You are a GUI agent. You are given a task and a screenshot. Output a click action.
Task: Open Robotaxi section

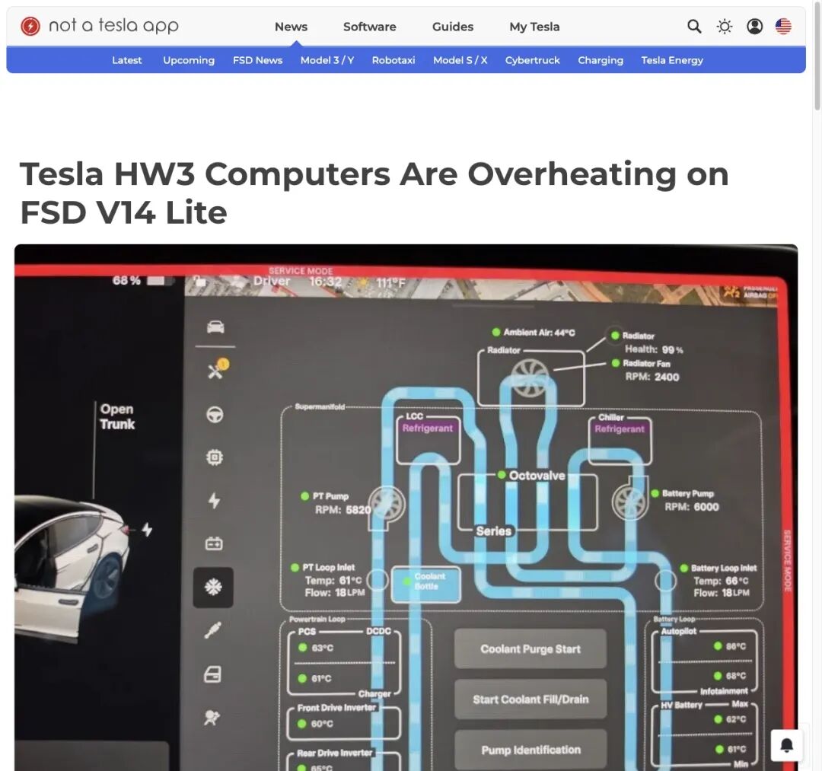(393, 60)
